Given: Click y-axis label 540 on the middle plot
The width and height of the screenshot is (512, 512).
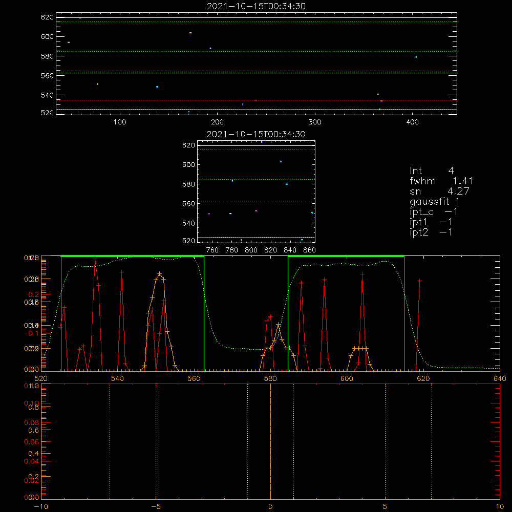Looking at the screenshot, I should (x=188, y=223).
